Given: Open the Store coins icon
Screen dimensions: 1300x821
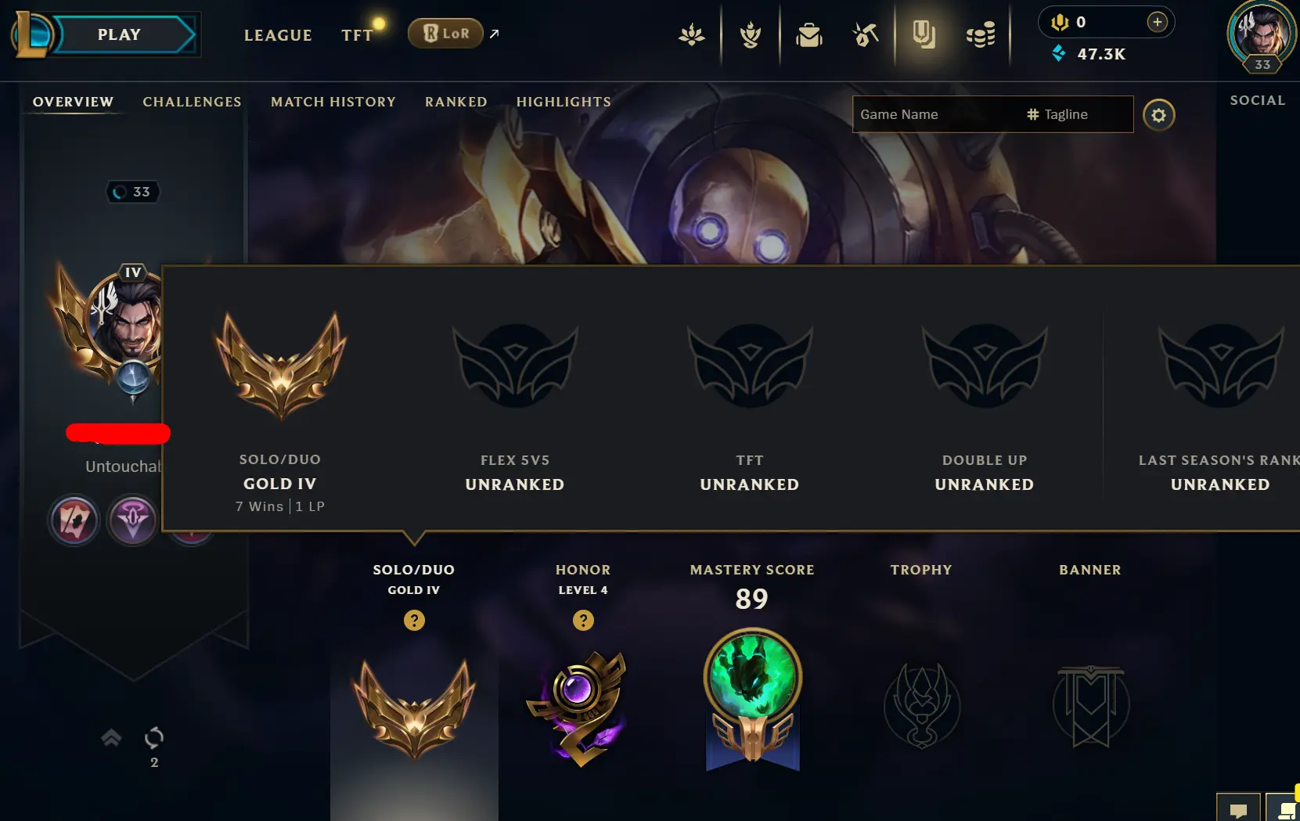Looking at the screenshot, I should tap(981, 34).
